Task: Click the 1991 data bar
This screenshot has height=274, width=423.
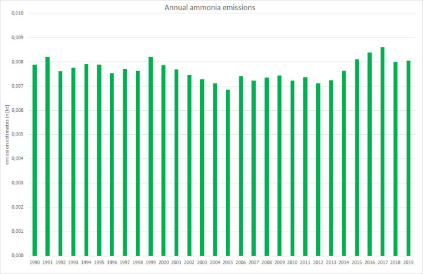Action: tap(47, 156)
